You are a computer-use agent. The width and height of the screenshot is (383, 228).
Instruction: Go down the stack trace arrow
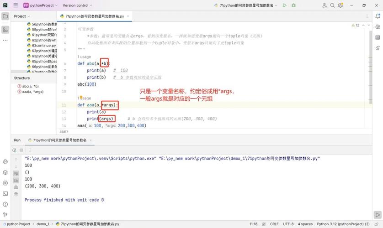pyautogui.click(x=16, y=166)
